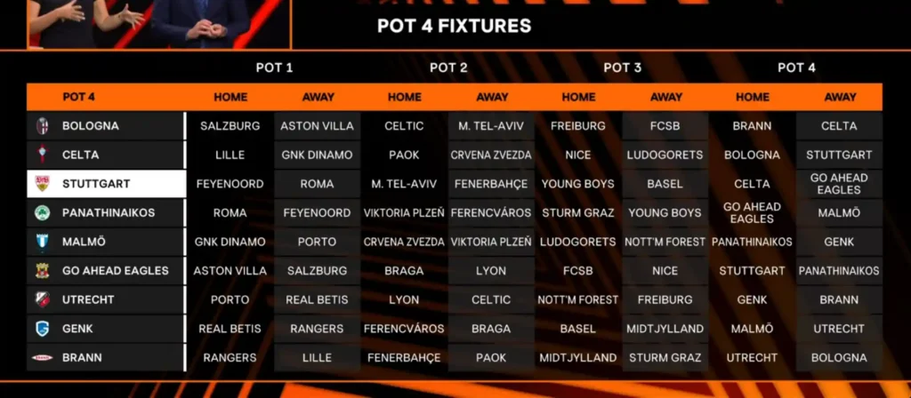Viewport: 911px width, 398px height.
Task: Select the Celta club crest icon
Action: pyautogui.click(x=42, y=155)
